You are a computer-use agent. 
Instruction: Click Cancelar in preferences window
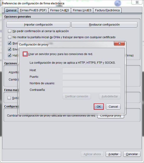[x=132, y=154]
